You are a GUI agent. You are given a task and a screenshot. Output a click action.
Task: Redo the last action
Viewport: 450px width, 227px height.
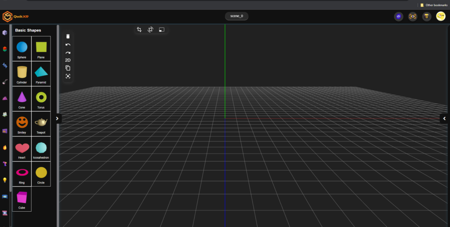click(68, 53)
